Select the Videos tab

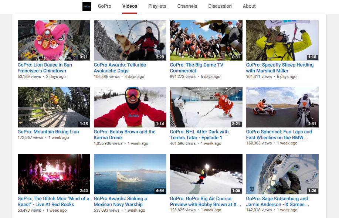pos(130,6)
